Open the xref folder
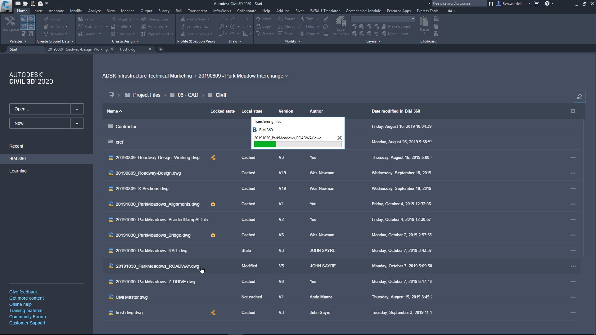596x335 pixels. pos(119,142)
